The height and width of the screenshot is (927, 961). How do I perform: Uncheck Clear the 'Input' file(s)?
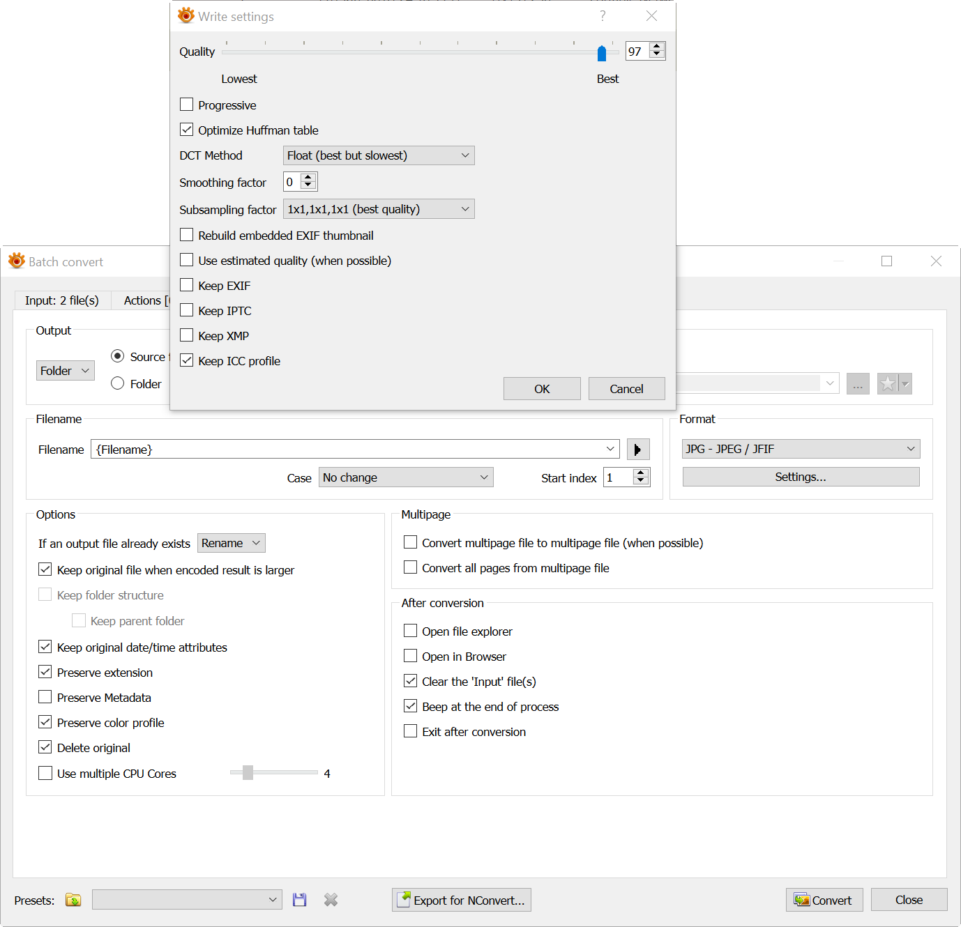click(411, 681)
